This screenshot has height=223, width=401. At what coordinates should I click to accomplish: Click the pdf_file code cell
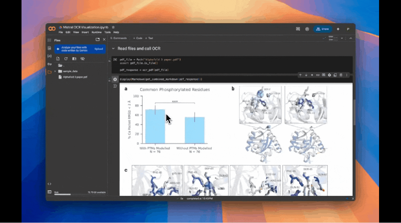tap(232, 65)
